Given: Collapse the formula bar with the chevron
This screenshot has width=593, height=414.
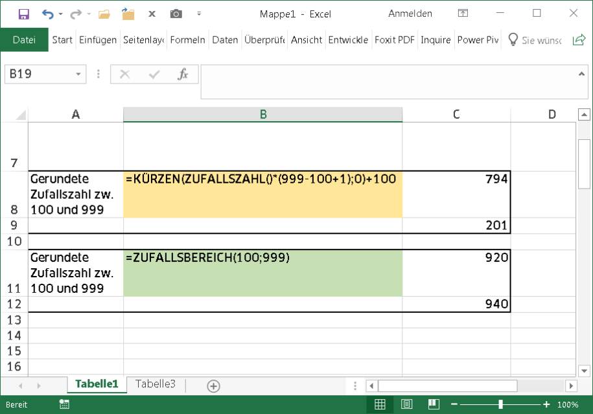Looking at the screenshot, I should (x=581, y=74).
